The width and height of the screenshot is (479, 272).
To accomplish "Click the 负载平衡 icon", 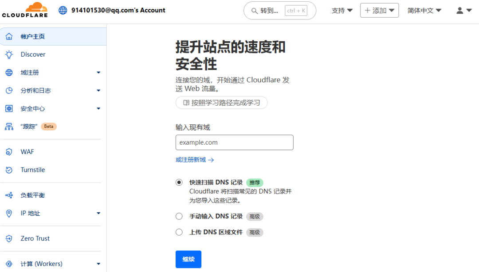I will (x=9, y=195).
